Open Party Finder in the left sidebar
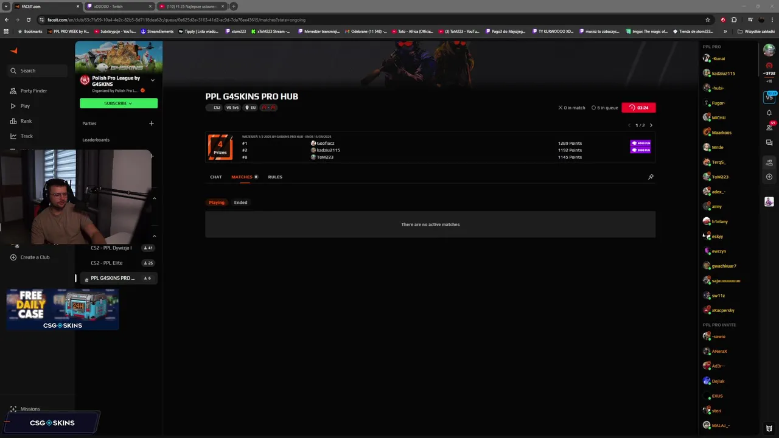Screen dimensions: 779x438 tap(29, 91)
